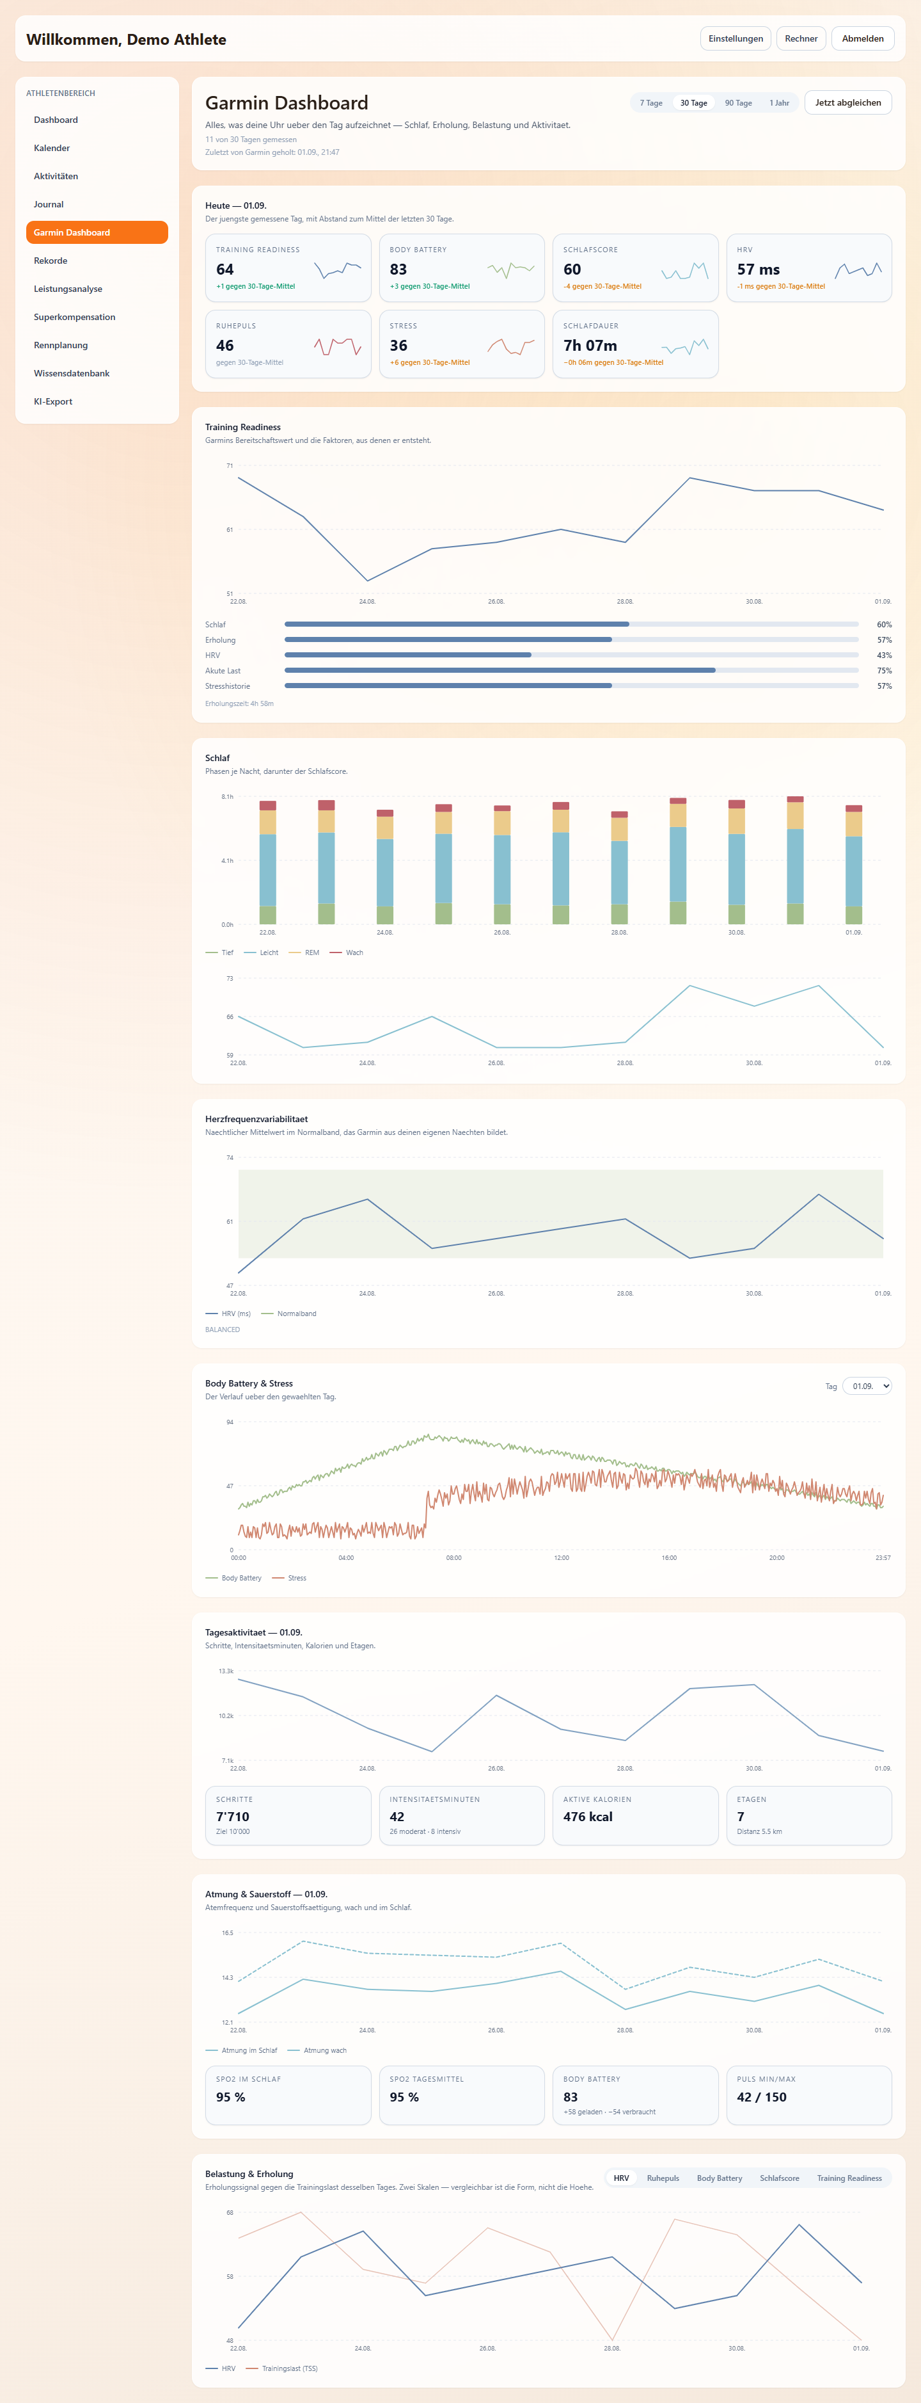
Task: Click the Puls Min/Max 42 / 150 card
Action: (809, 2095)
